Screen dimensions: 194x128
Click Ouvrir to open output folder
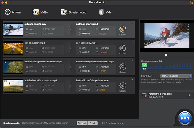coord(92,123)
